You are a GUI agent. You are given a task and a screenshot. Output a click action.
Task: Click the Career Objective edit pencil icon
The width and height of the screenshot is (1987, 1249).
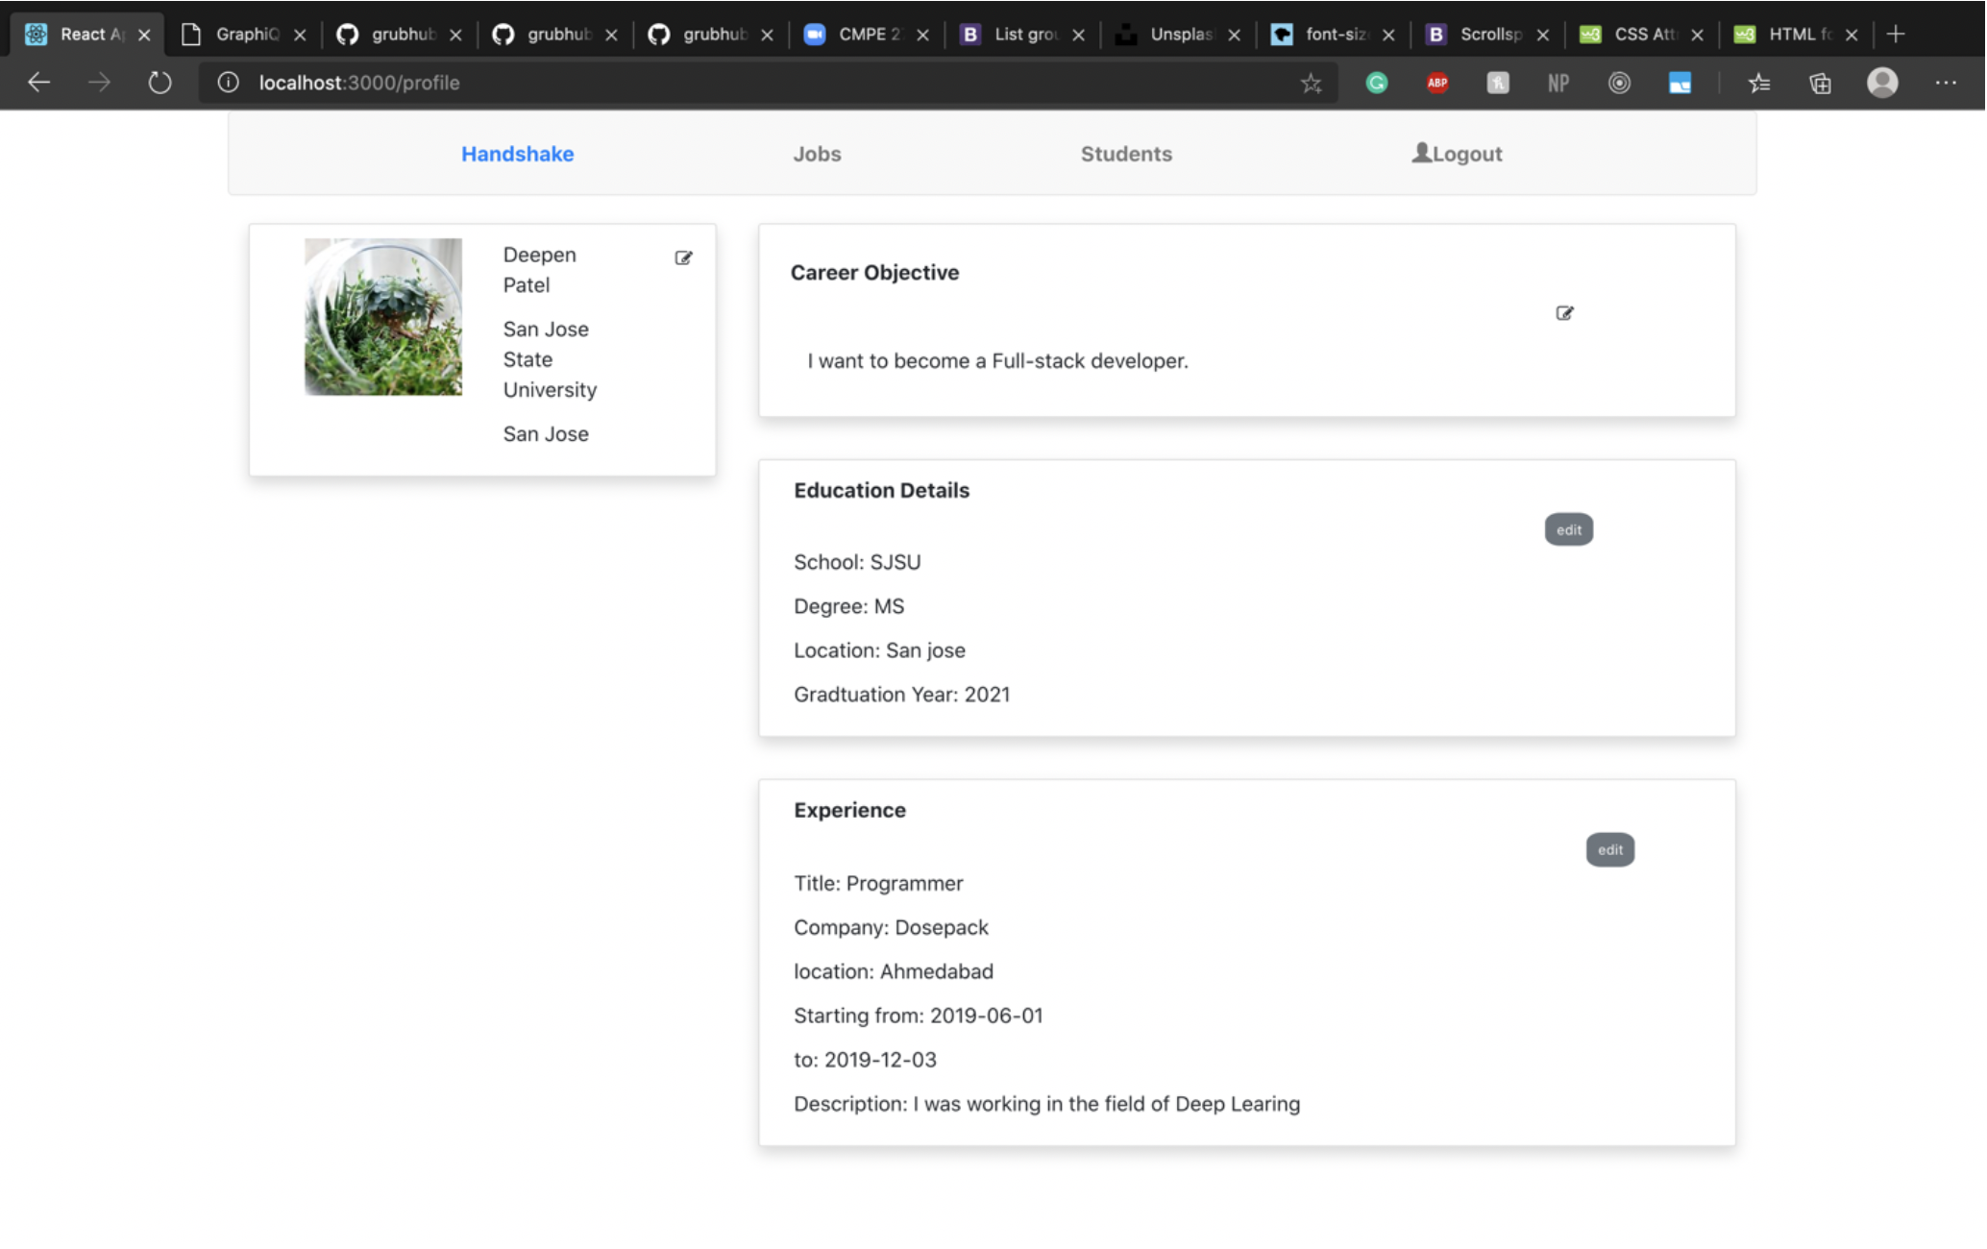click(x=1564, y=312)
